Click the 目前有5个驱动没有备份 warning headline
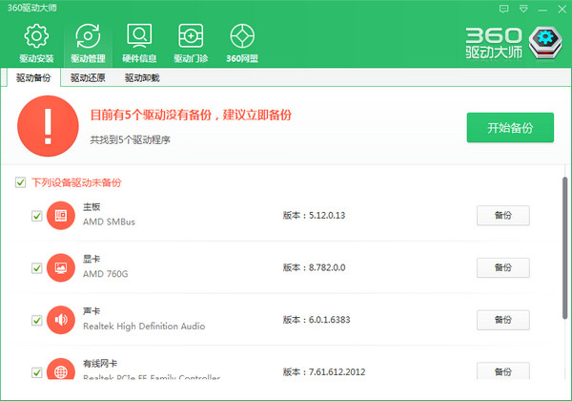 (x=191, y=115)
